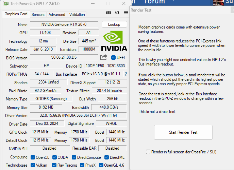Switch to the Graphics Card tab

click(x=16, y=14)
